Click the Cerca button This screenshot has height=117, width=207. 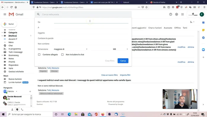pyautogui.click(x=123, y=61)
